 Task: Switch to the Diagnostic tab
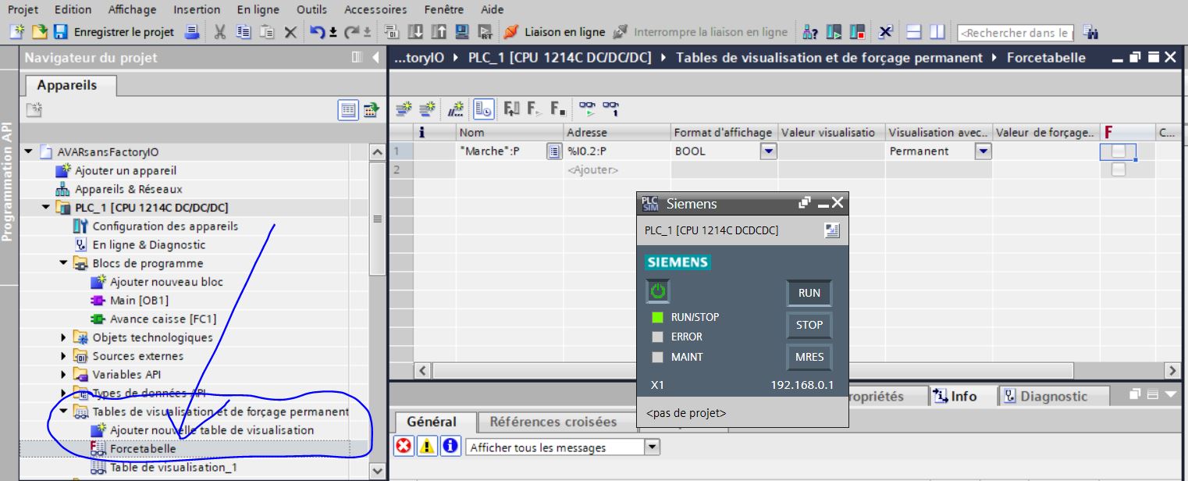(1054, 396)
